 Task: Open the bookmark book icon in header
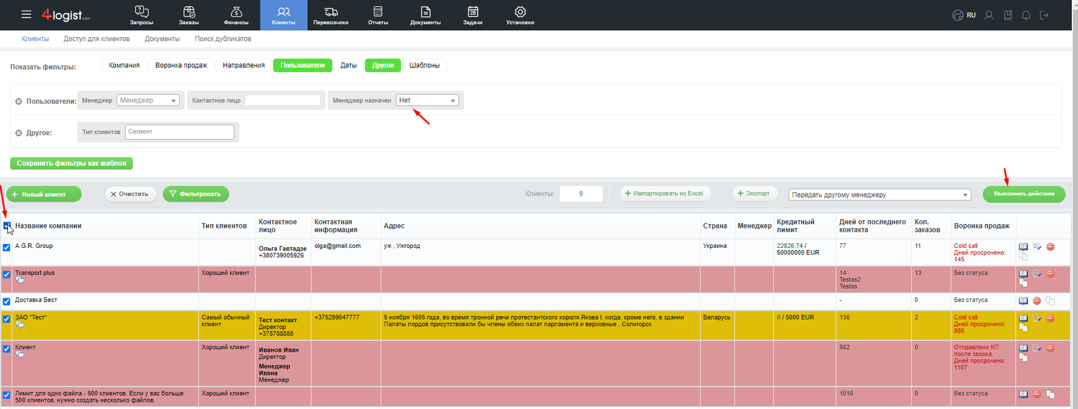[1008, 15]
